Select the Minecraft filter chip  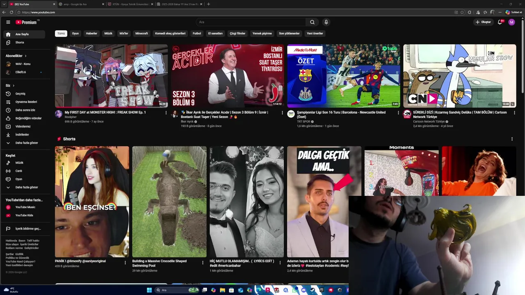(x=142, y=34)
